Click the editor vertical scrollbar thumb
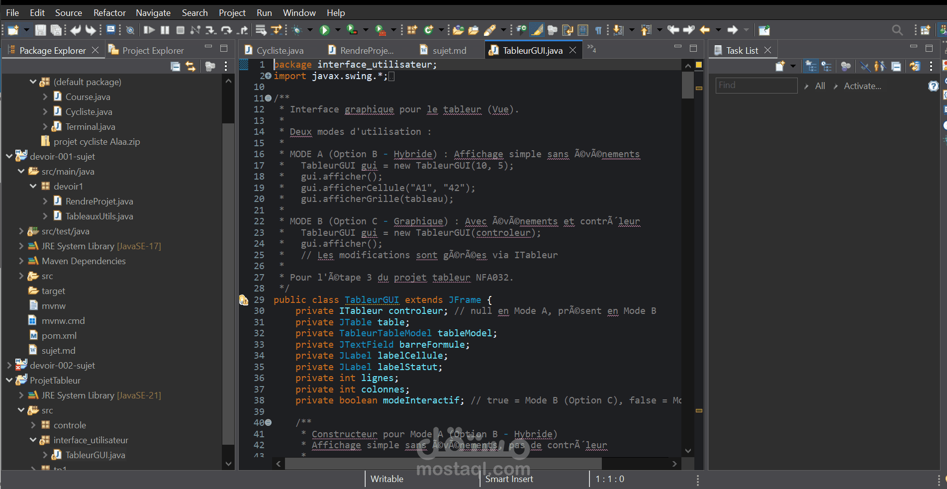This screenshot has width=947, height=489. tap(688, 85)
